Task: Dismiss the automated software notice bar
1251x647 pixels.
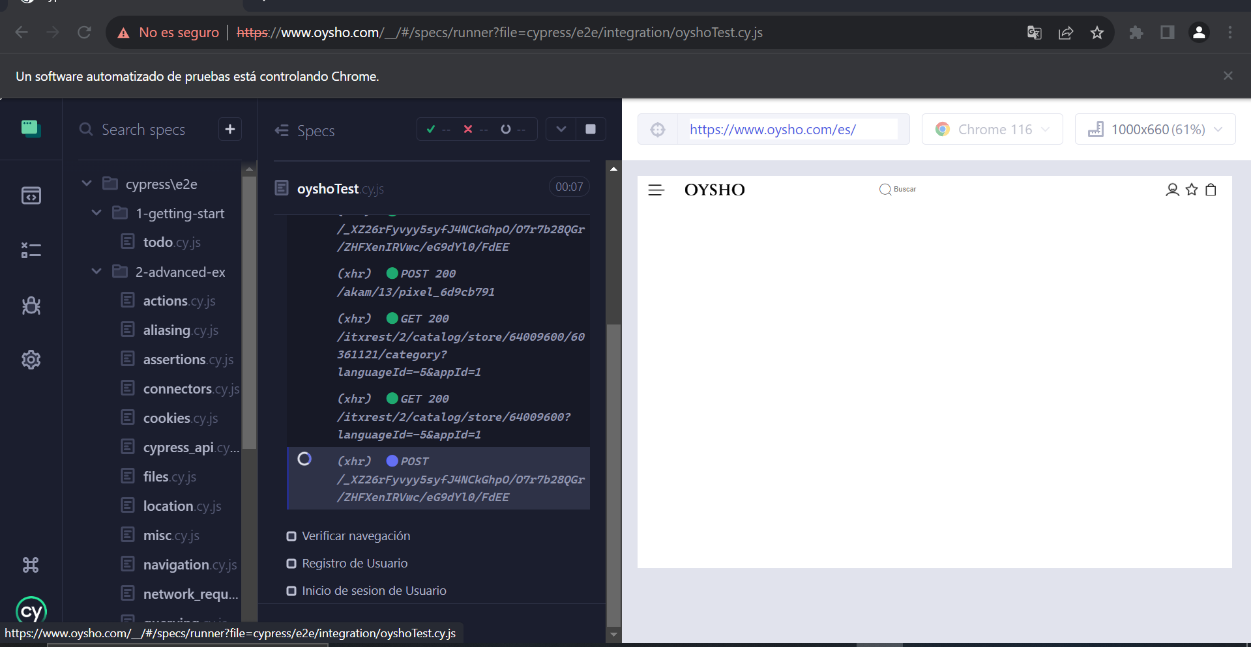Action: 1228,76
